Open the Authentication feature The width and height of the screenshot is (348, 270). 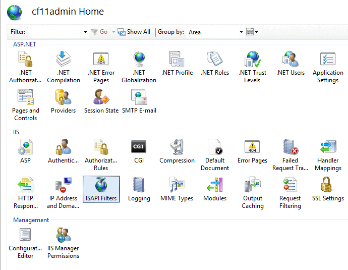(x=63, y=151)
